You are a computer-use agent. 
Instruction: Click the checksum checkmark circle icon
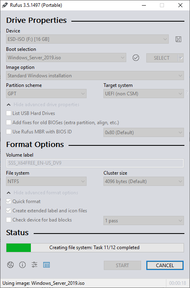pos(136,58)
